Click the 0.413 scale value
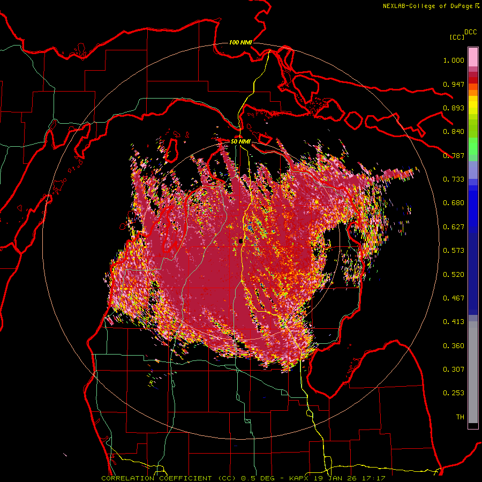Screen dimensions: 482x482 (x=454, y=322)
